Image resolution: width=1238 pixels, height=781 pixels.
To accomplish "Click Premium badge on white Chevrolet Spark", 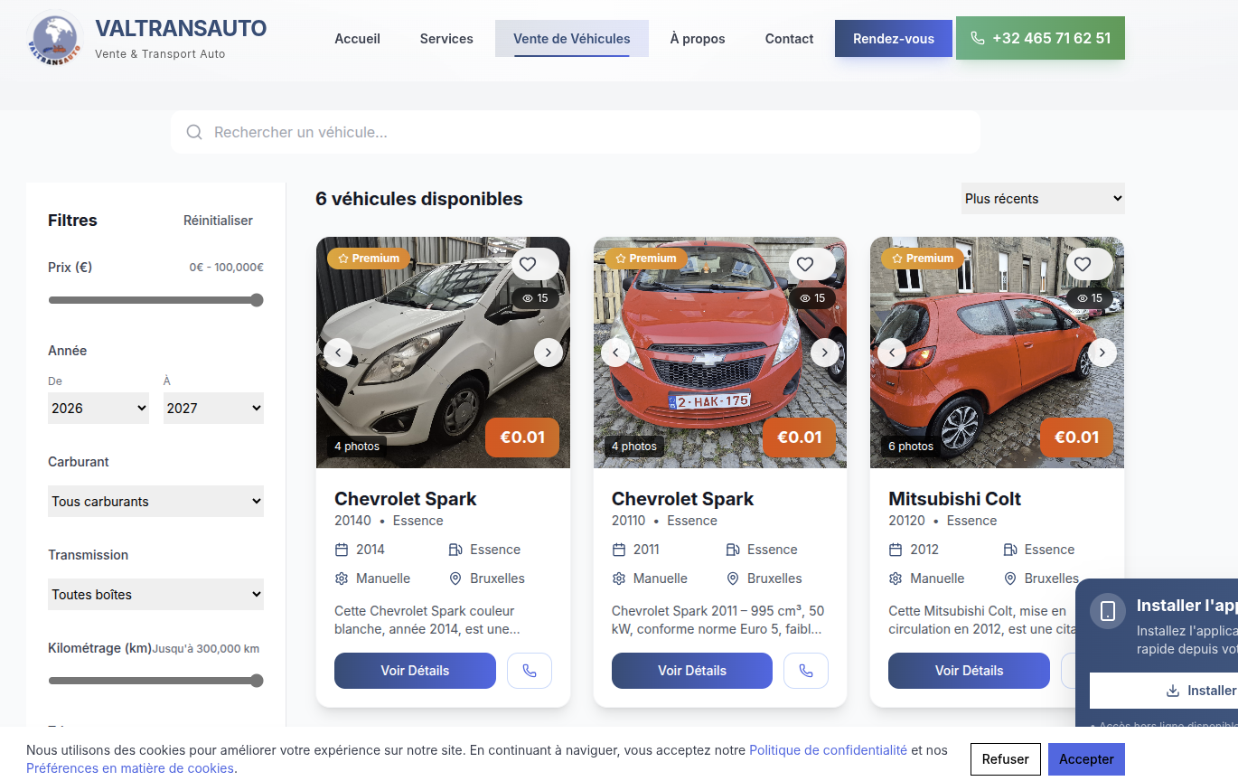I will pos(369,259).
